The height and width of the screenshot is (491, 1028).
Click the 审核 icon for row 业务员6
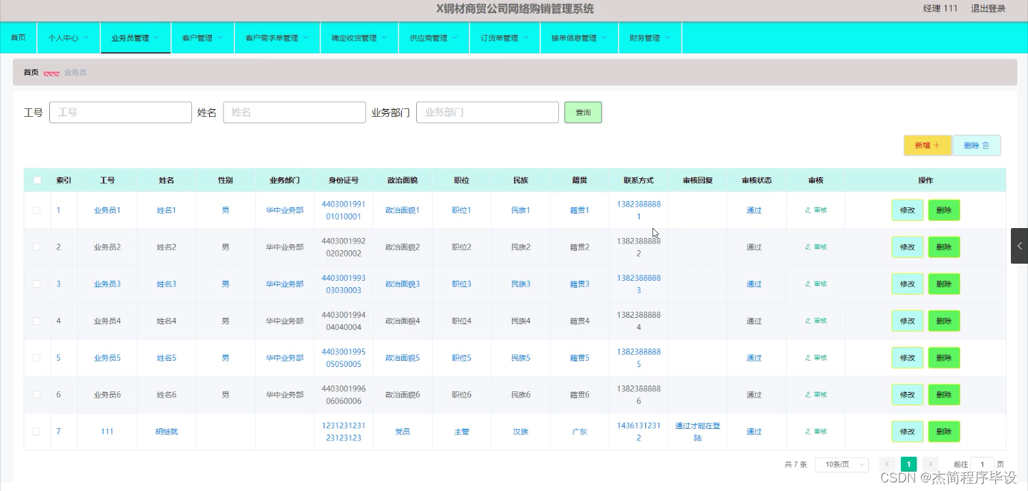click(x=815, y=395)
